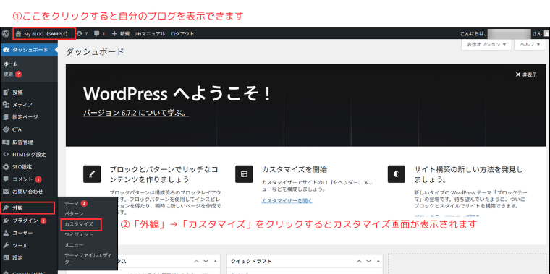This screenshot has height=274, width=550.
Task: Open 外観 appearance menu
Action: coord(27,208)
